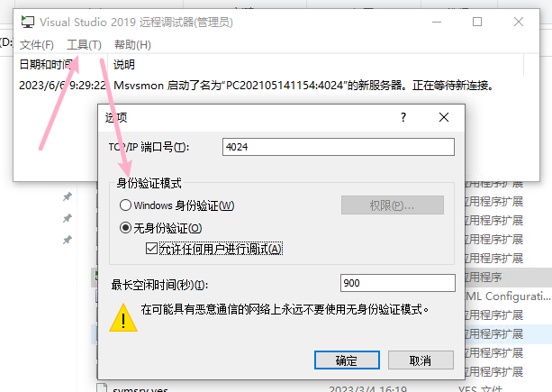Click the bottom pin icon in sidebar

(x=68, y=241)
